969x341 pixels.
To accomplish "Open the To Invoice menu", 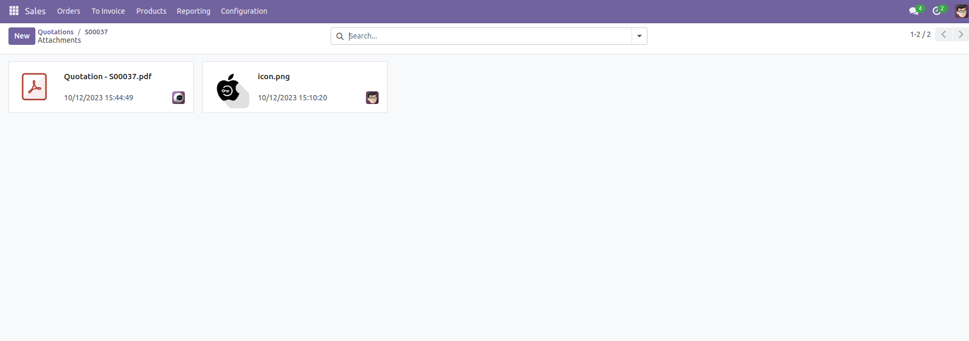I will [x=108, y=11].
